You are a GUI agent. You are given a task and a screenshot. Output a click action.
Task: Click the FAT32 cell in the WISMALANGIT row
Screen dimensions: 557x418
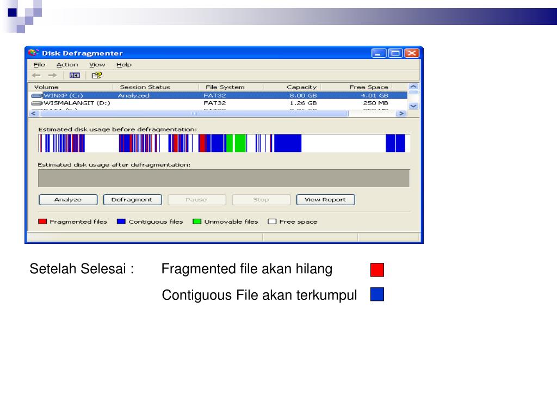[x=214, y=103]
